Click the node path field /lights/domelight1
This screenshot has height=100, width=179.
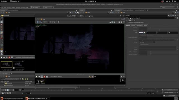coord(151,18)
